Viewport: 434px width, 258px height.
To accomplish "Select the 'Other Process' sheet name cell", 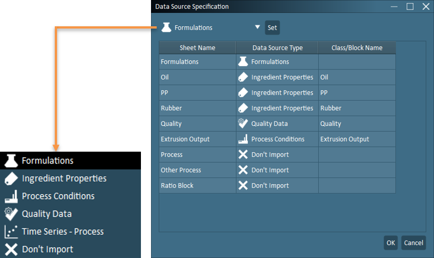I will click(x=197, y=170).
